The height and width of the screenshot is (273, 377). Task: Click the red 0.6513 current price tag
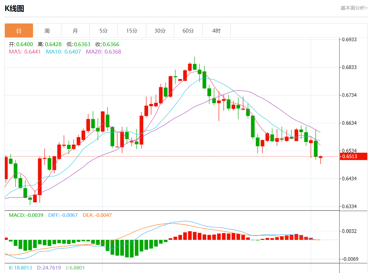(353, 157)
